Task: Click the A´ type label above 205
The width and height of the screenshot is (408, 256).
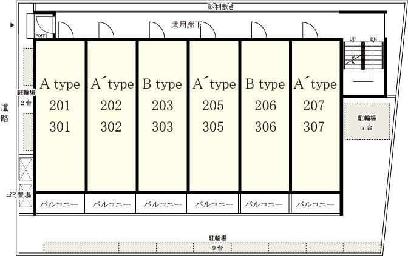Action: click(214, 83)
